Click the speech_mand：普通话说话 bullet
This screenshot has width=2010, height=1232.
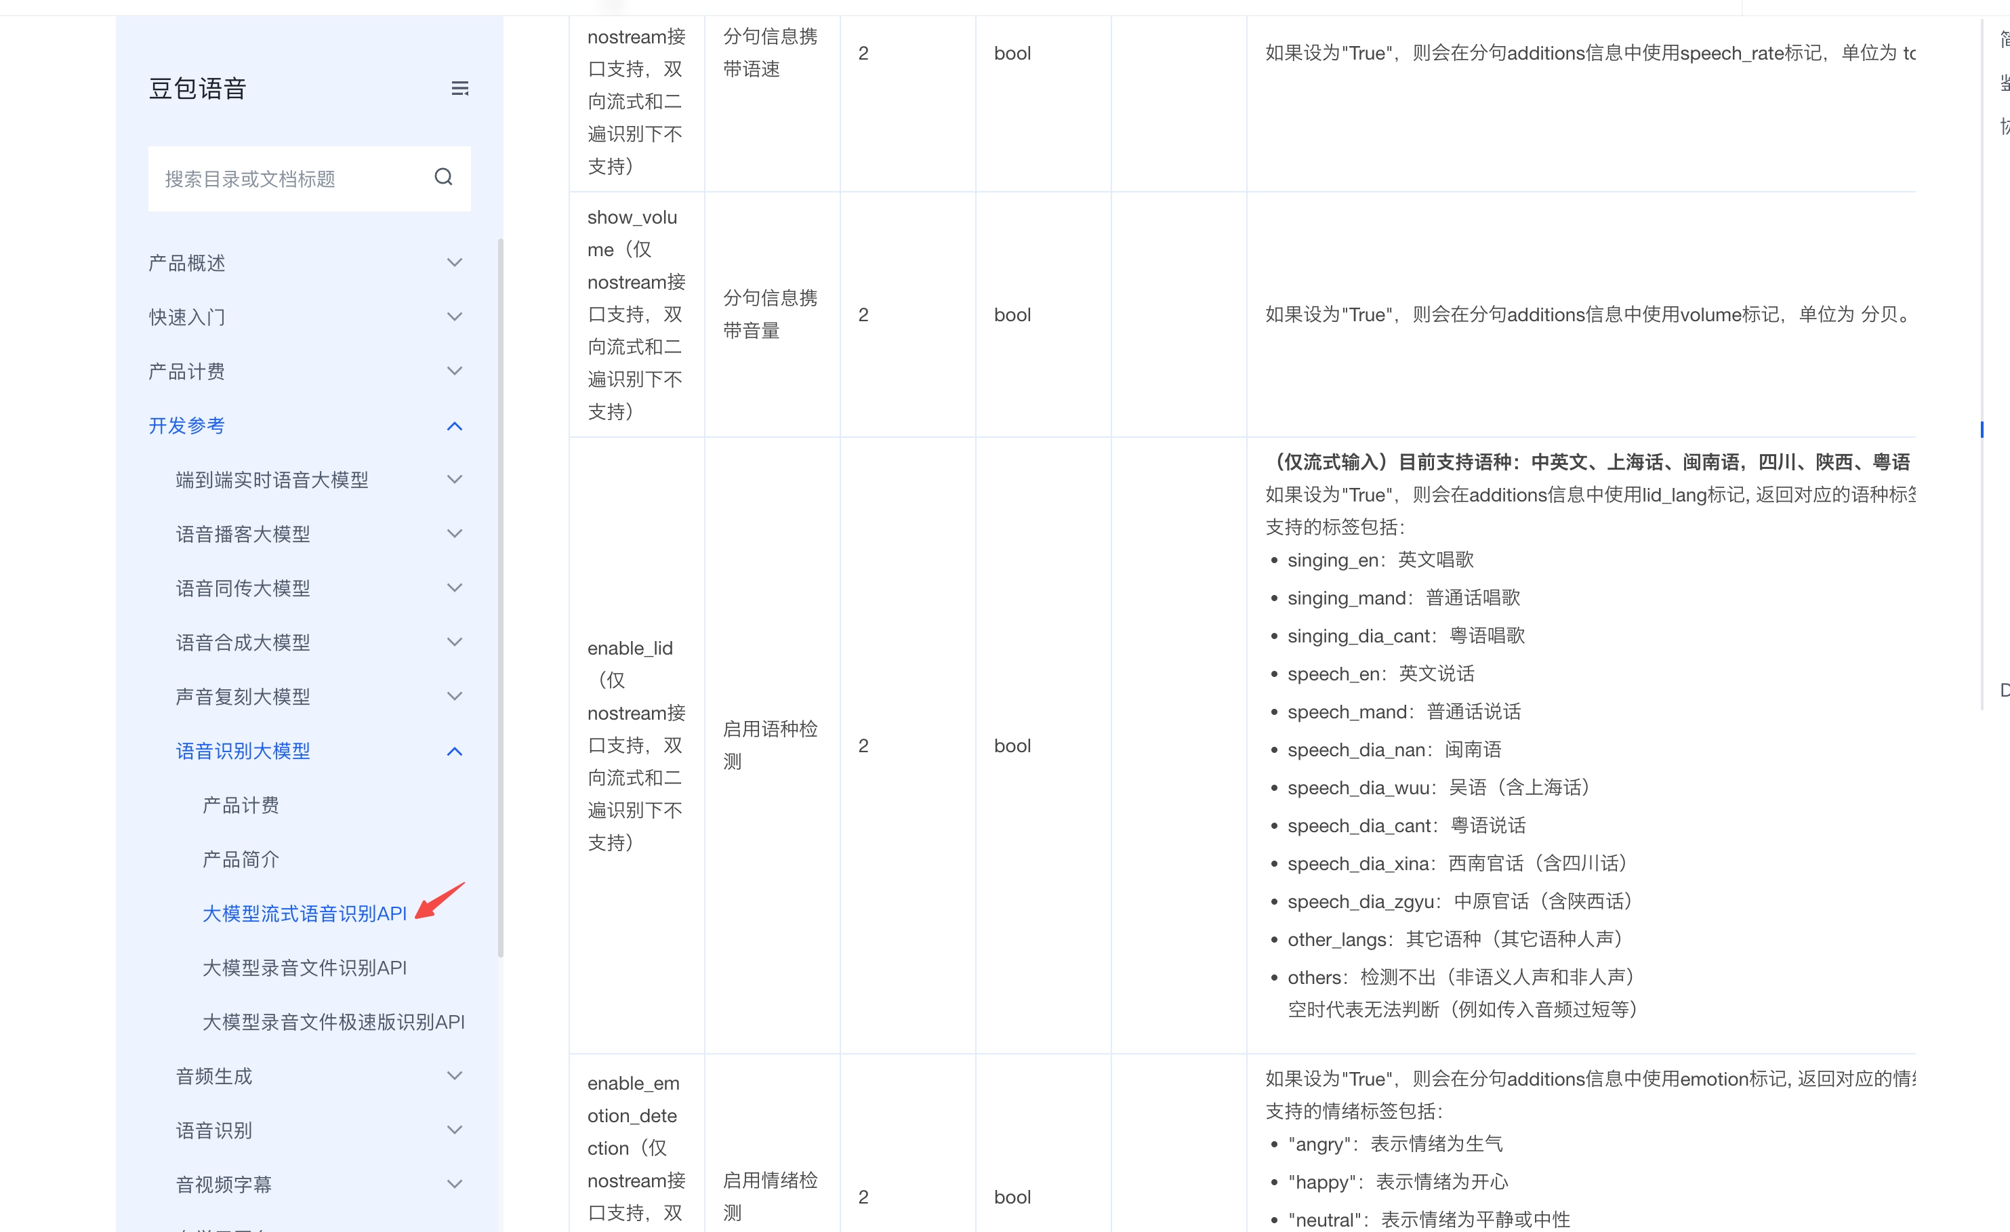click(1404, 712)
